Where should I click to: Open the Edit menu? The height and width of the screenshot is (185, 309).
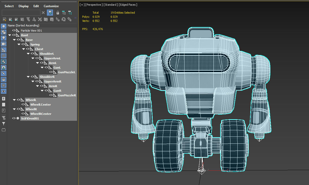pos(36,6)
